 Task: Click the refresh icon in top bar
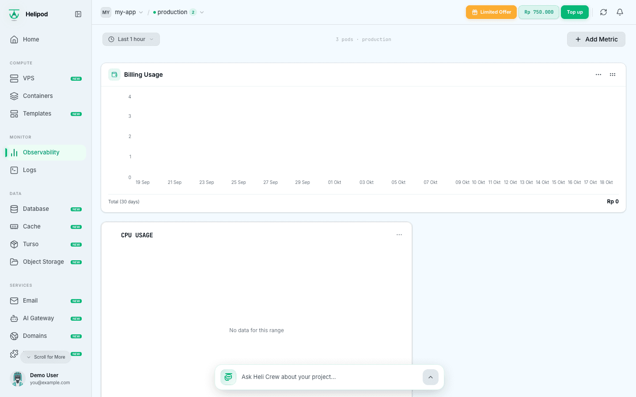tap(603, 12)
